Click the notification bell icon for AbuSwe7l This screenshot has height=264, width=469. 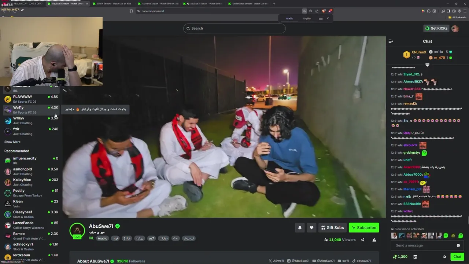tap(300, 228)
